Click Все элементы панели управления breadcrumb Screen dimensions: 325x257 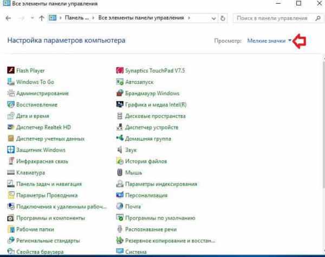[141, 18]
